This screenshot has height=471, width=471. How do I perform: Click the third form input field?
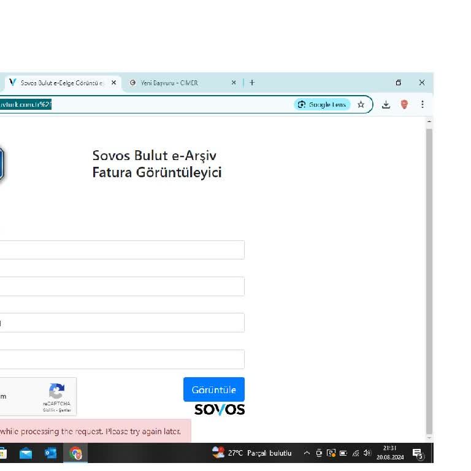click(122, 323)
